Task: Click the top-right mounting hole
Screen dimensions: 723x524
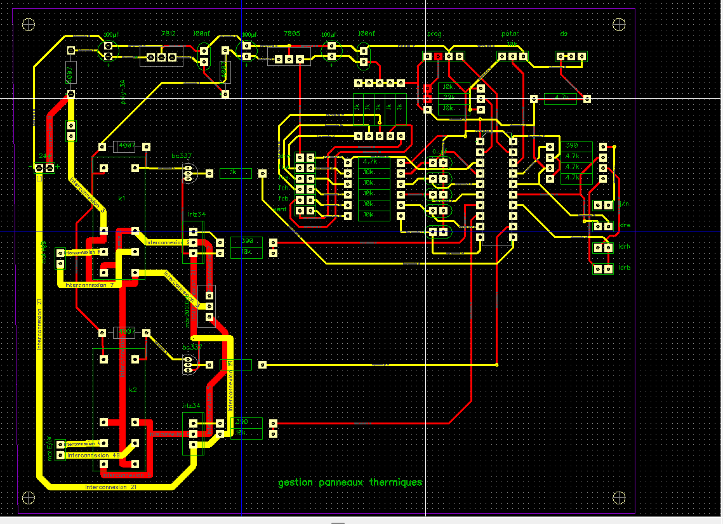Action: click(x=619, y=24)
